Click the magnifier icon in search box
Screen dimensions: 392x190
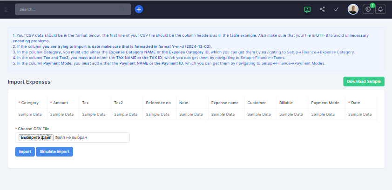point(122,9)
